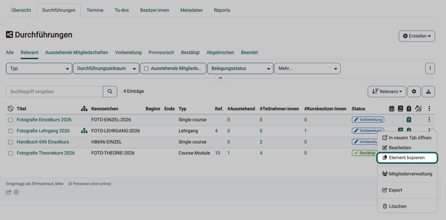Select the Provisorisch filter preset
Image resolution: width=446 pixels, height=220 pixels.
(x=161, y=53)
